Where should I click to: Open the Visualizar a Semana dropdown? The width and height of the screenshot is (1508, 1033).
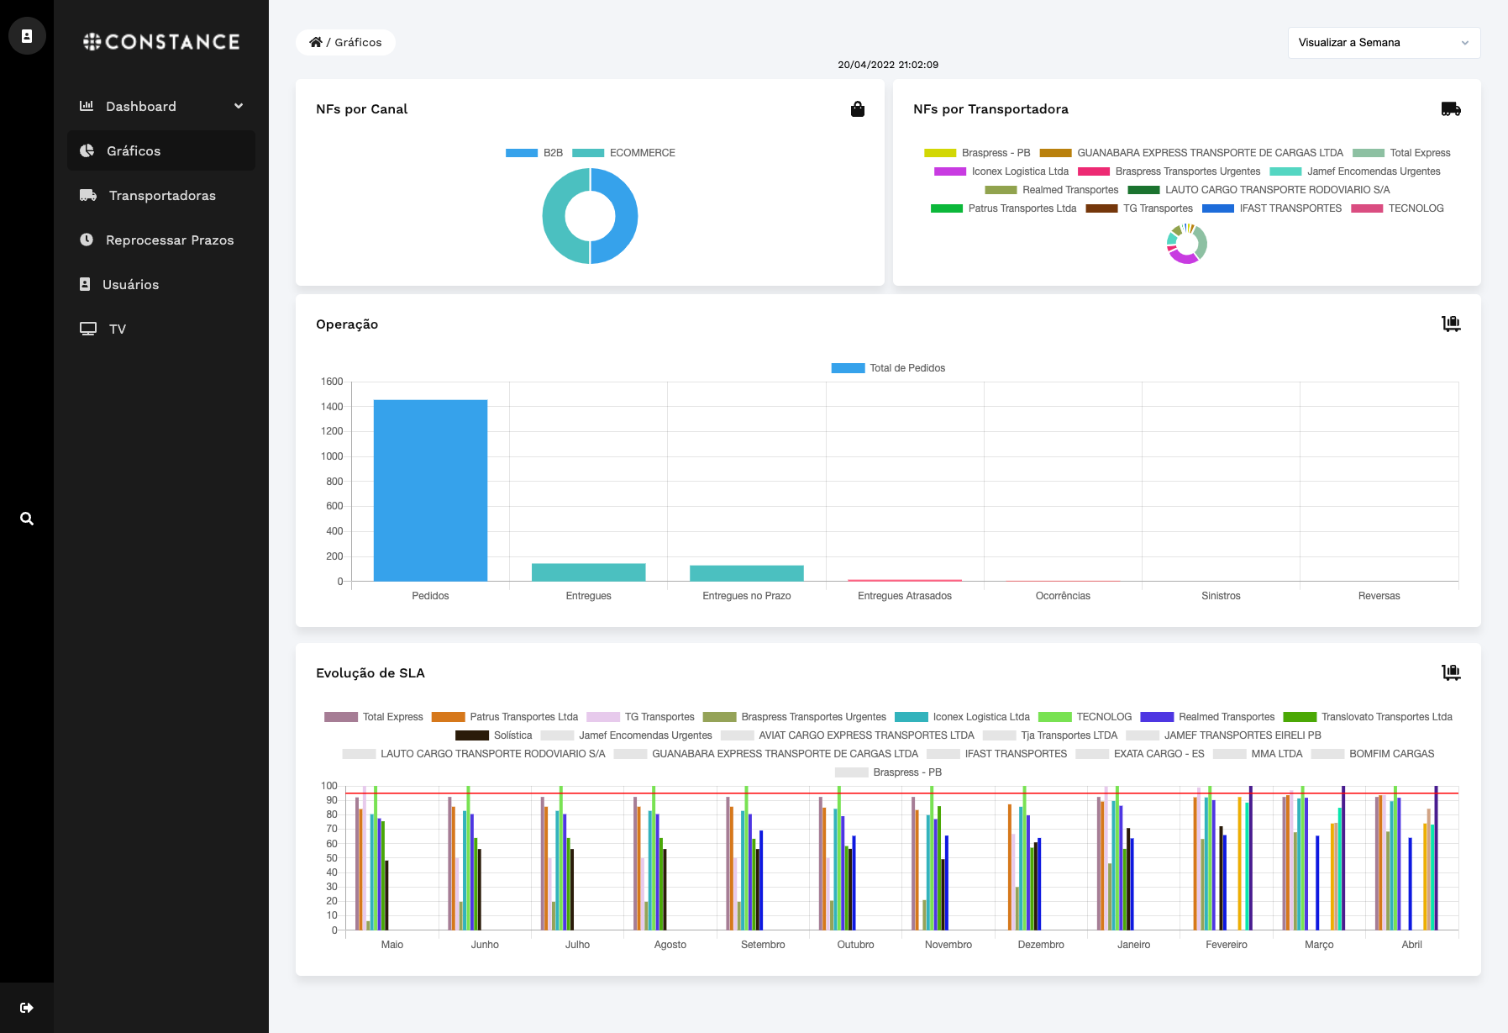click(x=1384, y=43)
